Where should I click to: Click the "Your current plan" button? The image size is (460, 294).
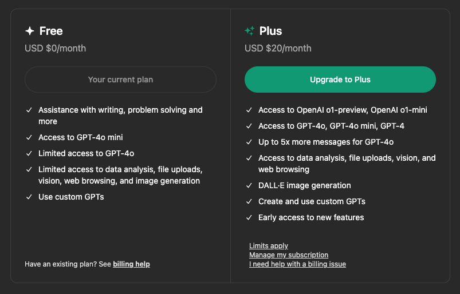120,80
